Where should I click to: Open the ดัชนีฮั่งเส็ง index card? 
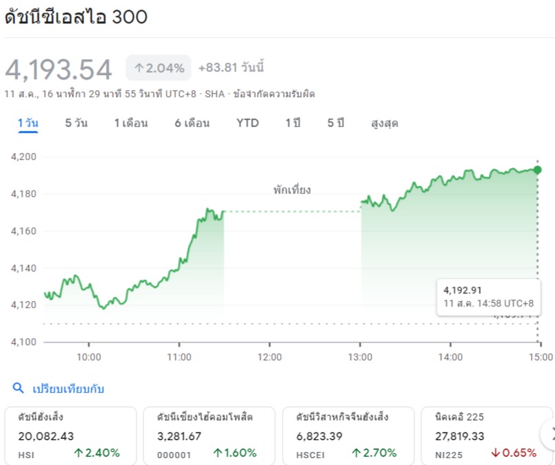[x=70, y=434]
